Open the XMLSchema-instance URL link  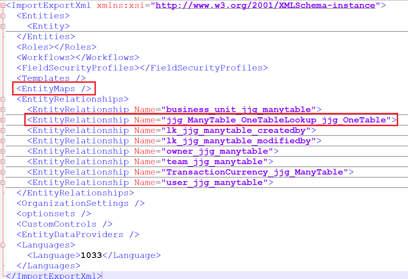pyautogui.click(x=265, y=5)
